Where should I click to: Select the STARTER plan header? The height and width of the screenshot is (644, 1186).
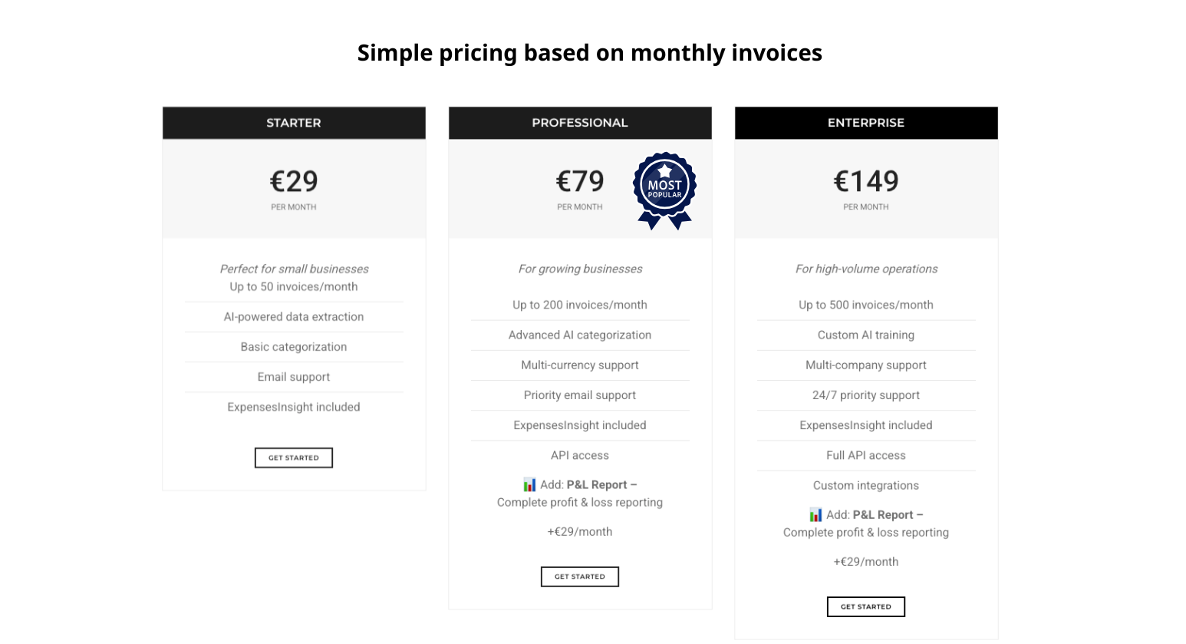pyautogui.click(x=294, y=122)
